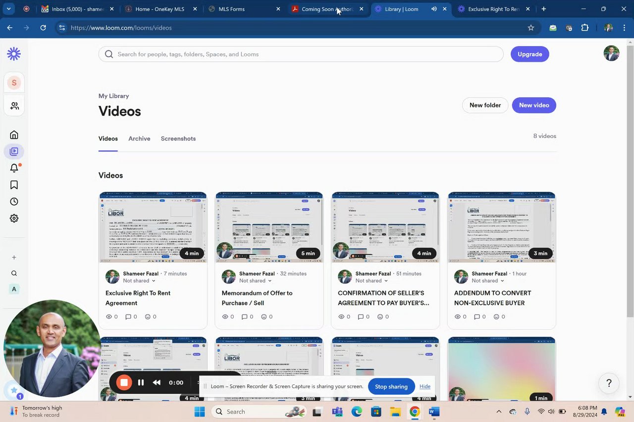This screenshot has width=634, height=422.
Task: Open the Exclusive Right To Rent Agreement title
Action: (x=138, y=298)
